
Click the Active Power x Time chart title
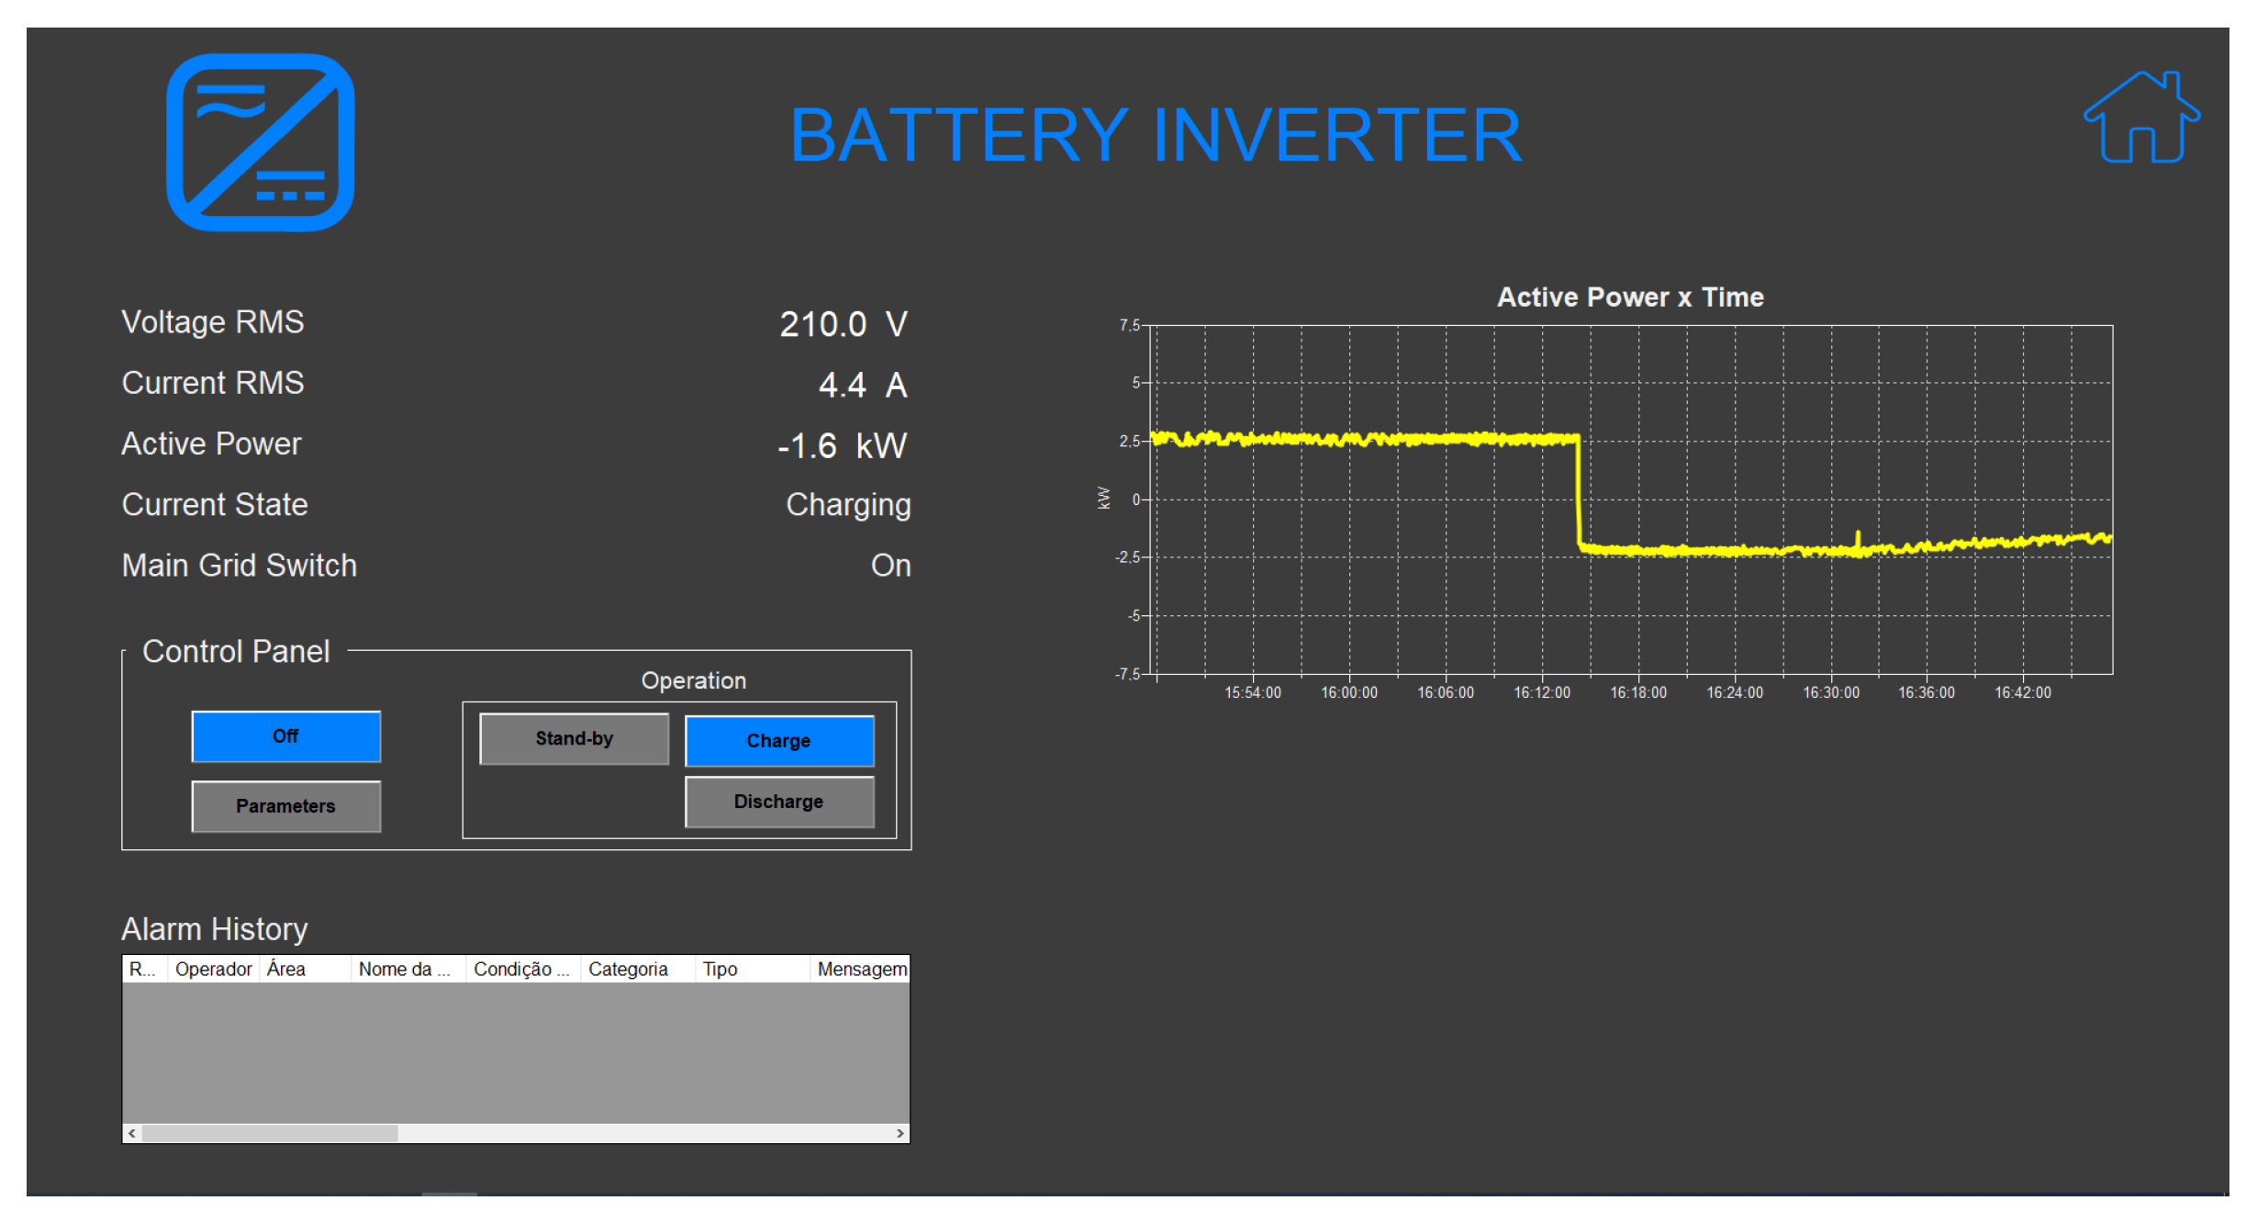(1630, 297)
